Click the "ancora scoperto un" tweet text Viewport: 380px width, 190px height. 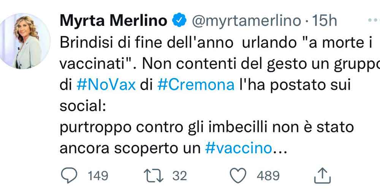(x=130, y=148)
